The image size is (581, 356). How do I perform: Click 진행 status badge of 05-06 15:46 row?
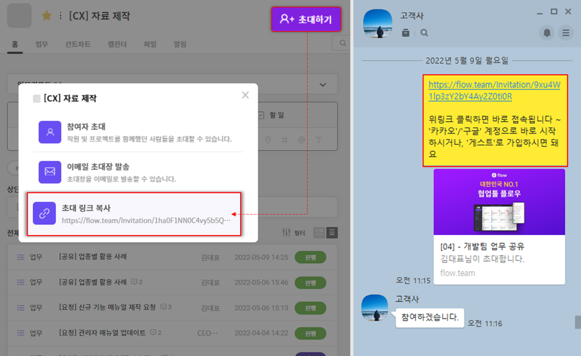[x=310, y=283]
